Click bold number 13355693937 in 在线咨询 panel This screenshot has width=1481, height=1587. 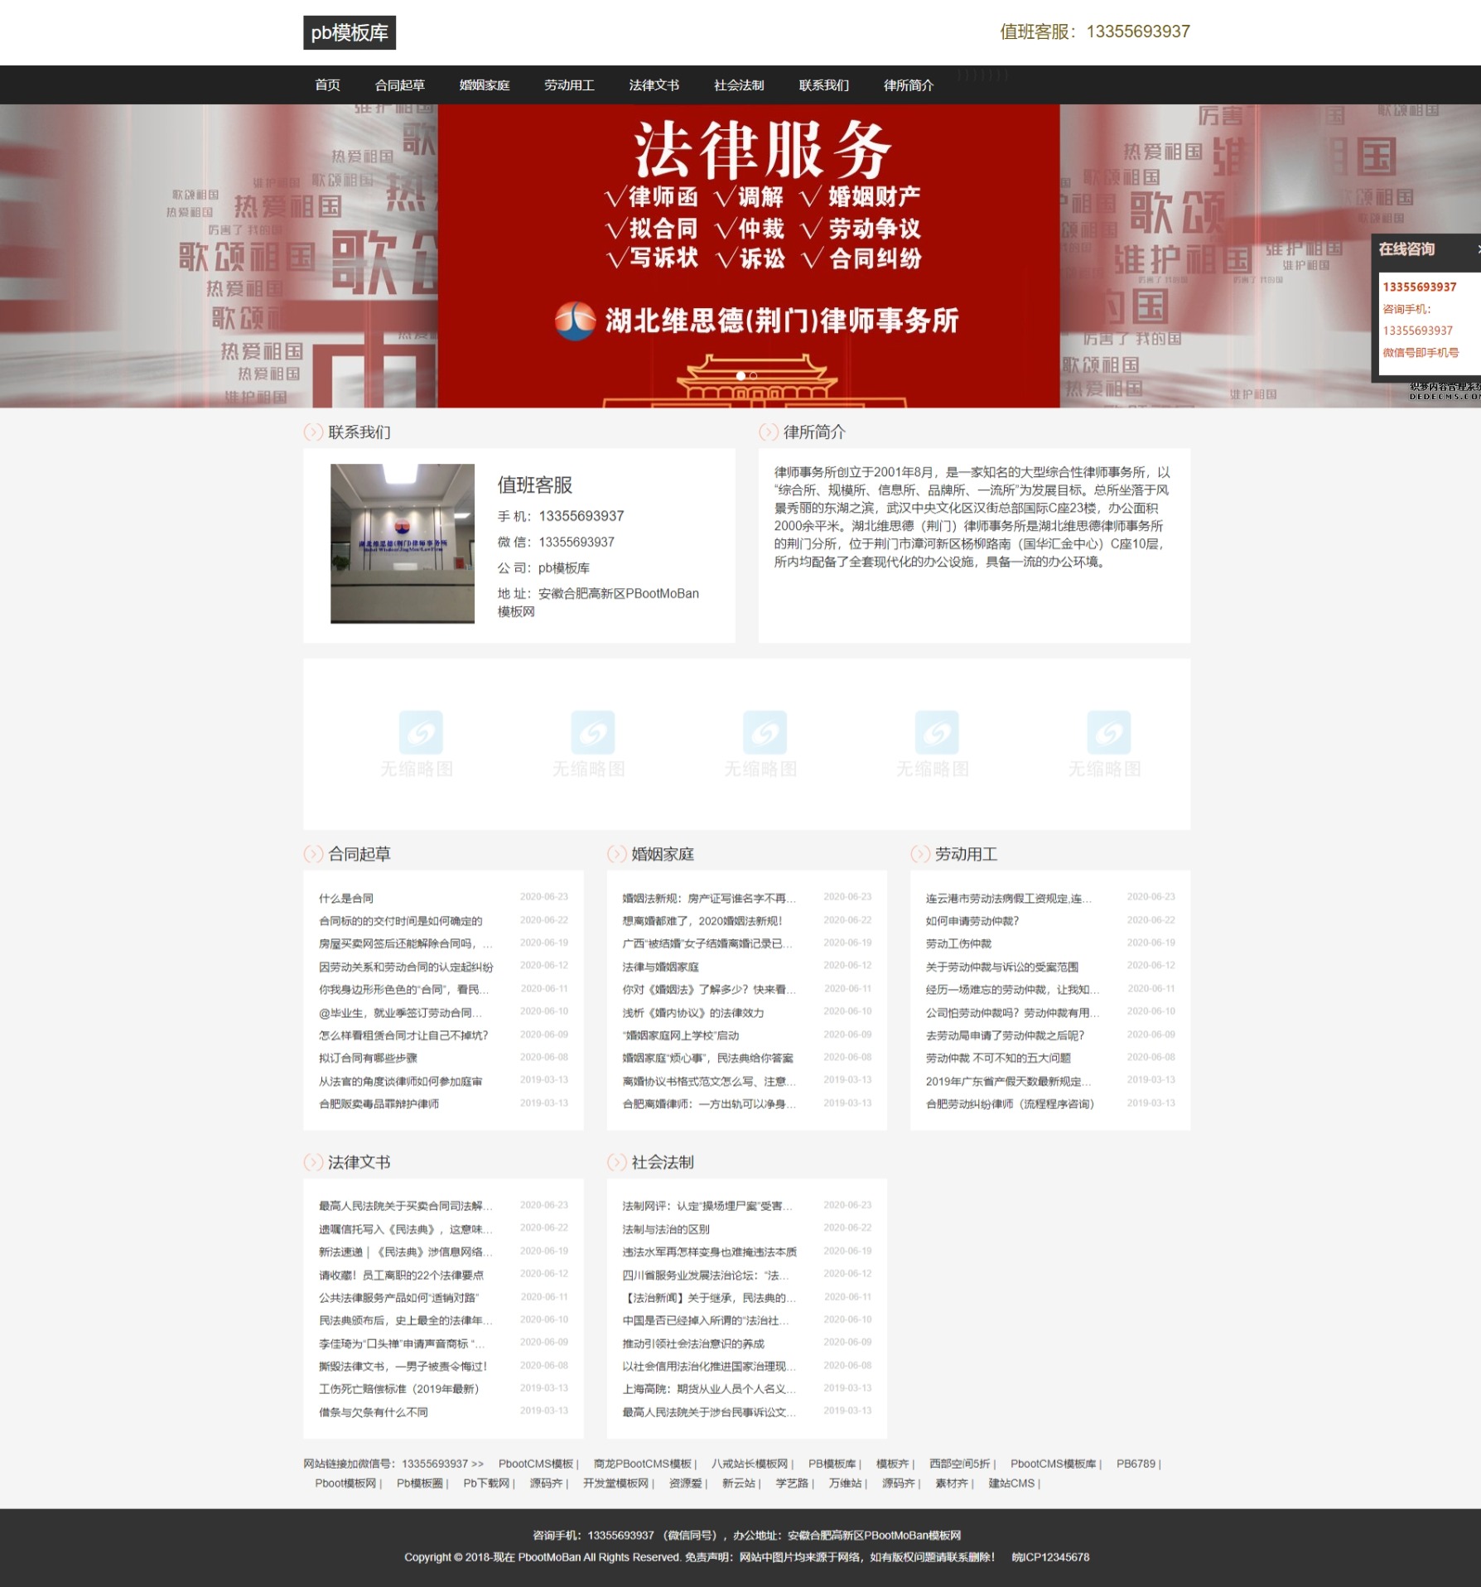(x=1419, y=287)
